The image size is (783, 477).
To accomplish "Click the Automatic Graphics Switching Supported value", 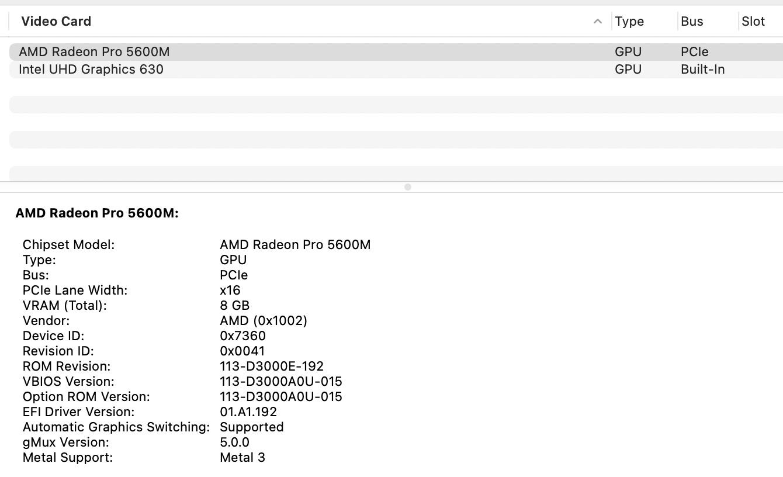I will click(x=252, y=427).
